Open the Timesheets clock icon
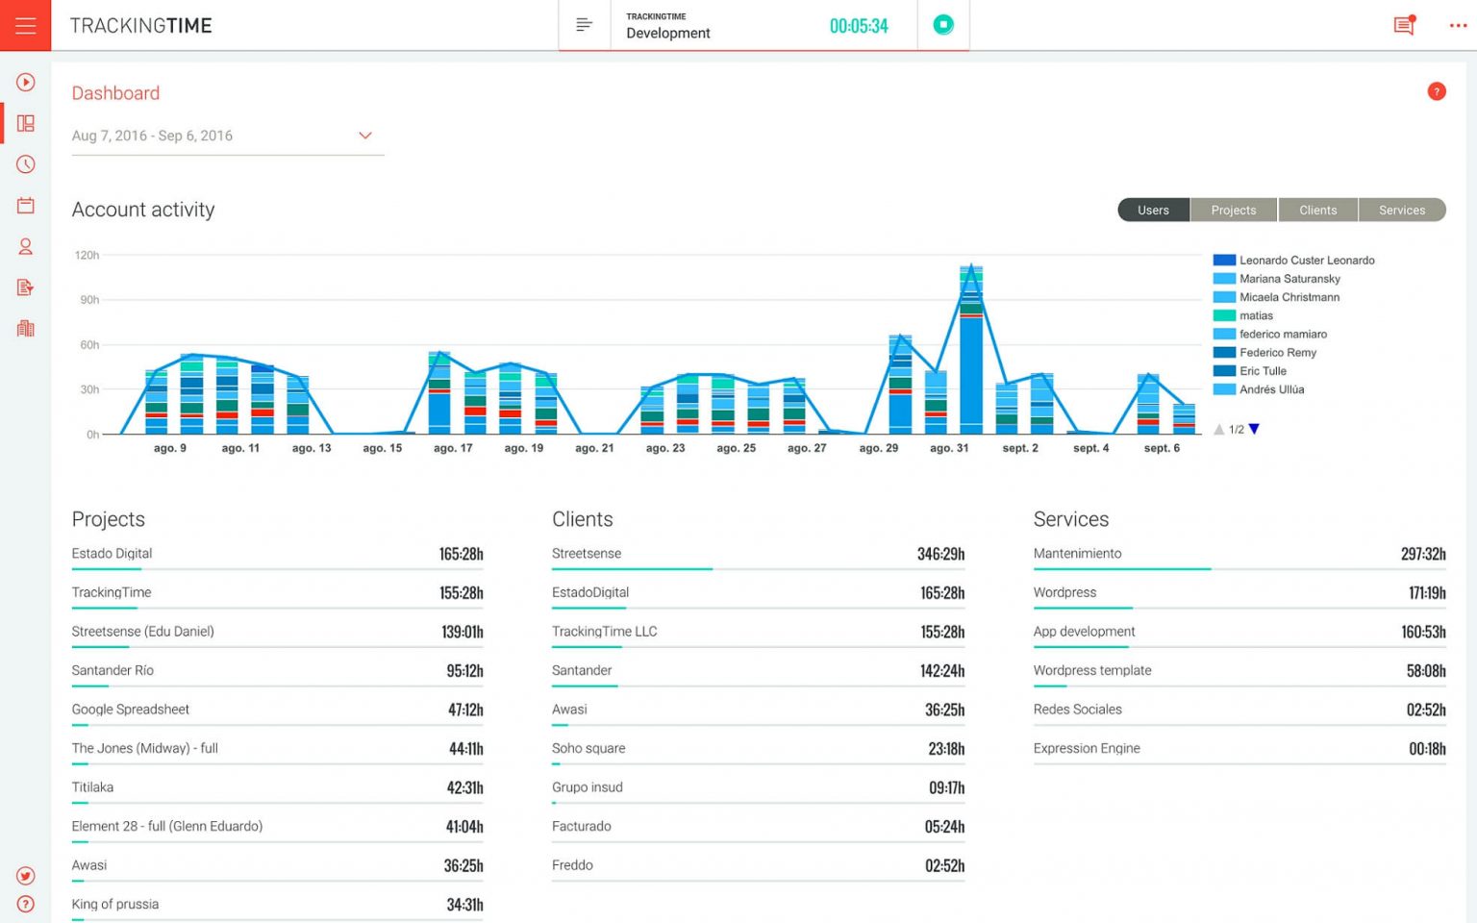Viewport: 1477px width, 923px height. point(25,164)
